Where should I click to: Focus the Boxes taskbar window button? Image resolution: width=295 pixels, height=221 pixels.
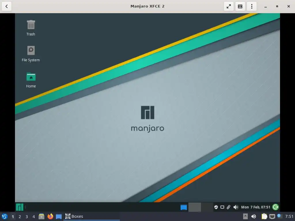pos(92,216)
